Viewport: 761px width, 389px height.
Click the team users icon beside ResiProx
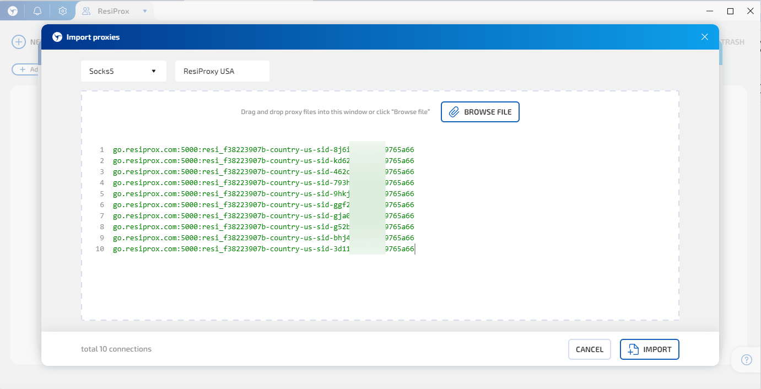pyautogui.click(x=87, y=11)
